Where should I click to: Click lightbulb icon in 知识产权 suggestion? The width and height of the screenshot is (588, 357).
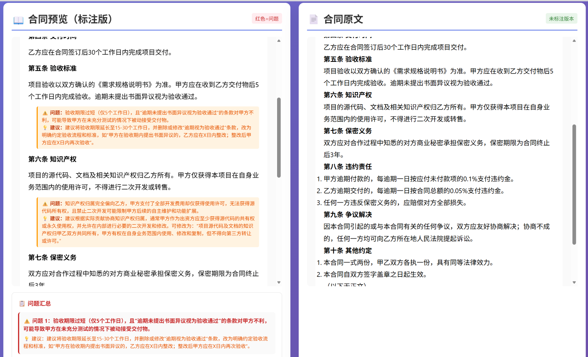click(x=45, y=219)
